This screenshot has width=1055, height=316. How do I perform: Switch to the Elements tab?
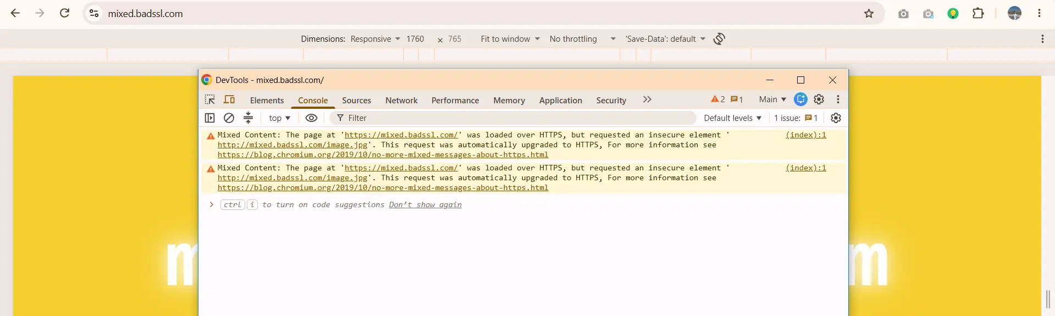click(x=267, y=100)
